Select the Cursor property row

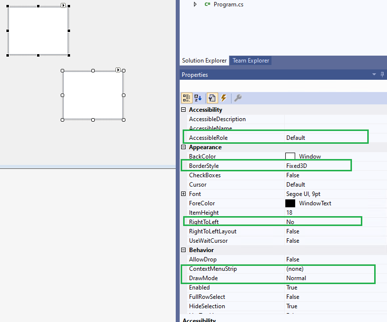click(287, 185)
